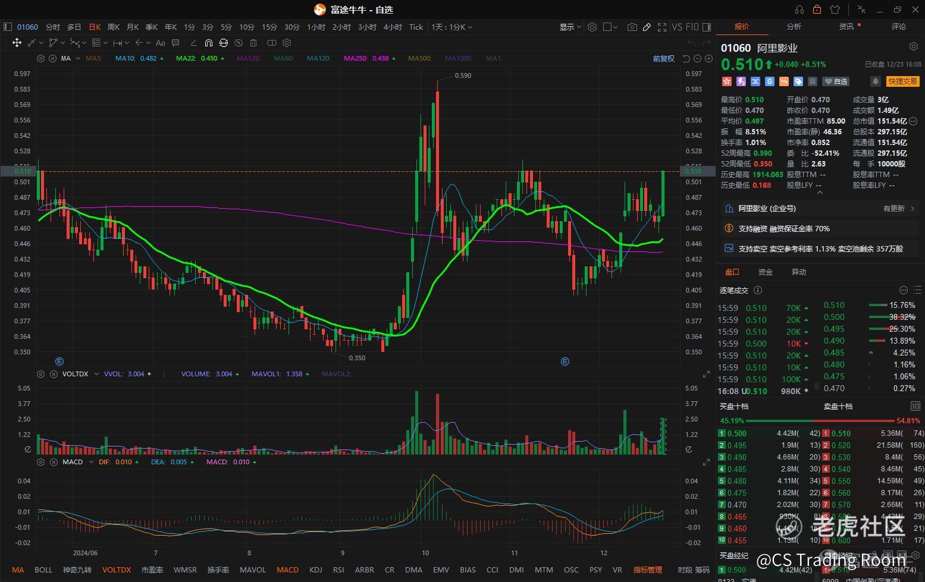Open the 1天:1分K period dropdown
This screenshot has height=582, width=925.
pos(452,27)
